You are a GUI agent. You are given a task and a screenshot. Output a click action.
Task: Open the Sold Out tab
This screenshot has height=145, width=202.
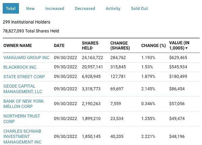click(x=140, y=8)
